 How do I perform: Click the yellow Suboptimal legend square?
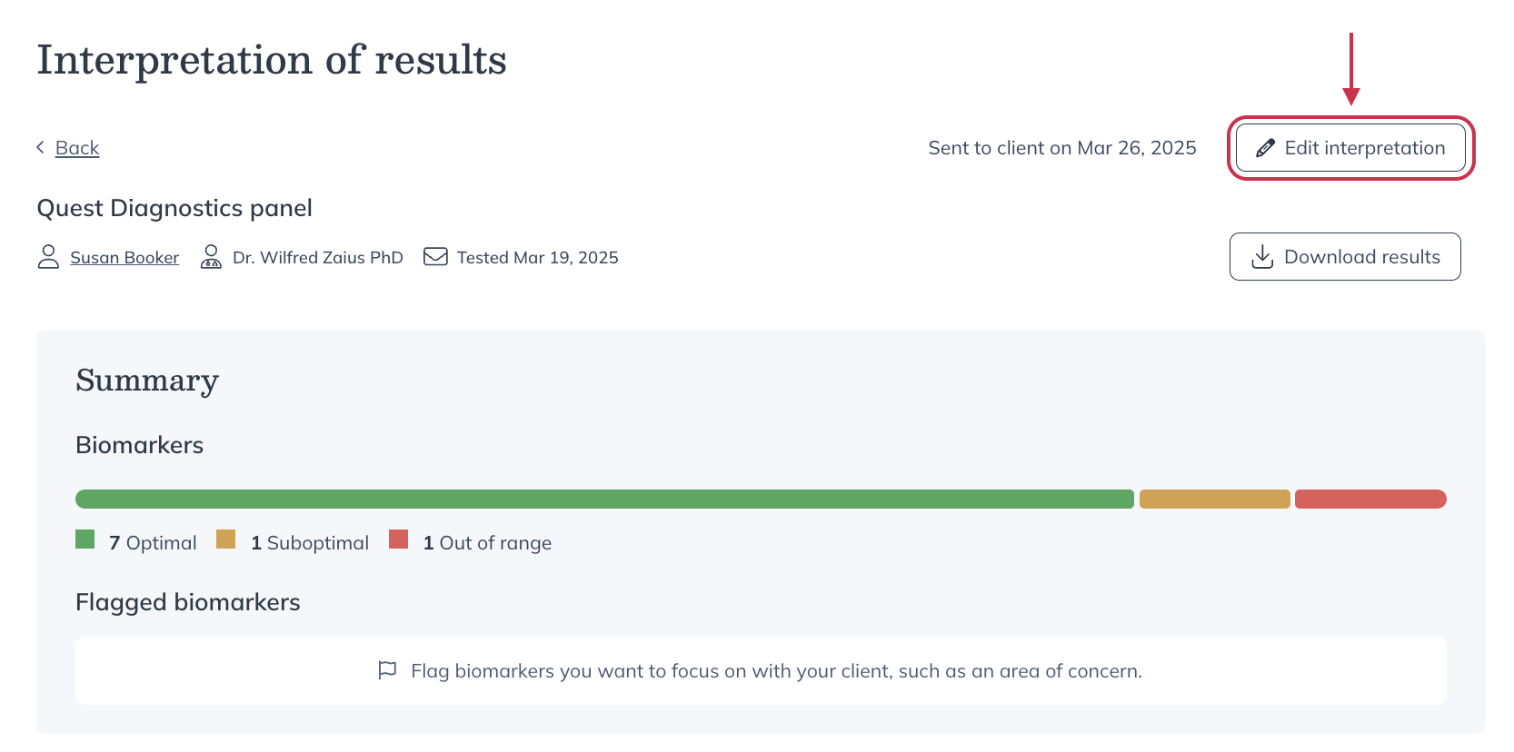pos(226,539)
